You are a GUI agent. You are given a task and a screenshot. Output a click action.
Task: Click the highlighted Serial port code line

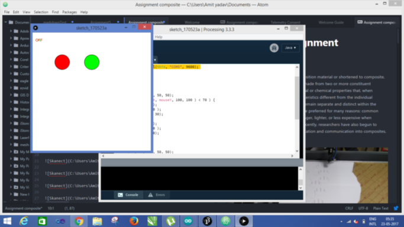pyautogui.click(x=176, y=67)
